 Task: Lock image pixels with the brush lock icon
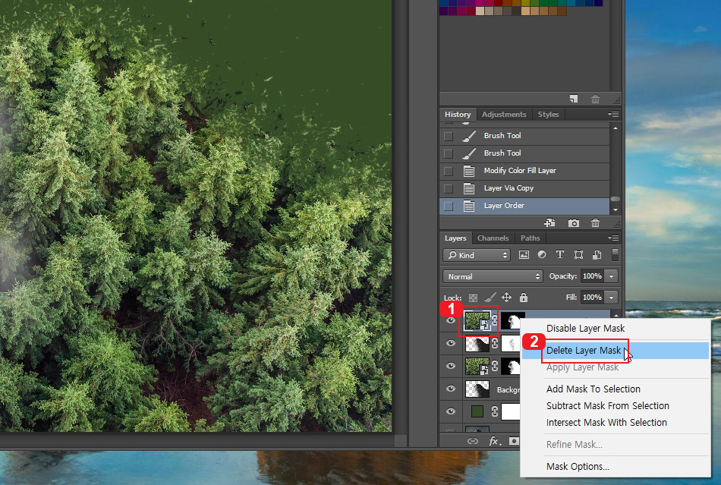490,298
